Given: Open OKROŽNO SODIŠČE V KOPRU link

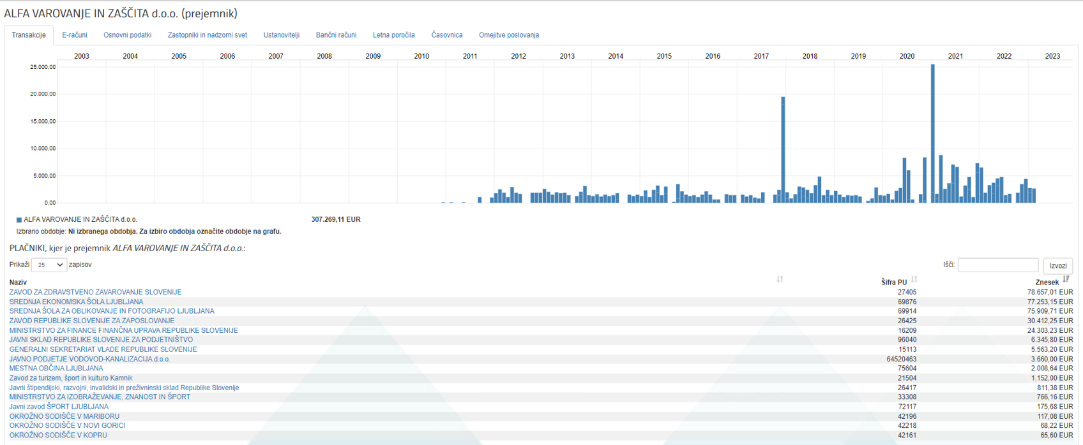Looking at the screenshot, I should [x=58, y=435].
